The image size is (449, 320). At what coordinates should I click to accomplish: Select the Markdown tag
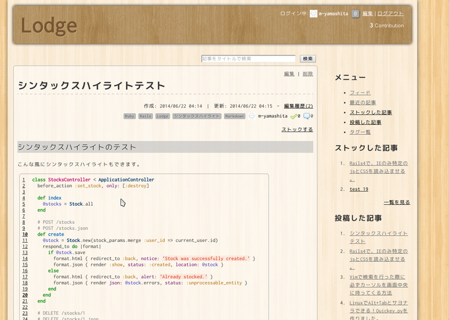point(235,116)
